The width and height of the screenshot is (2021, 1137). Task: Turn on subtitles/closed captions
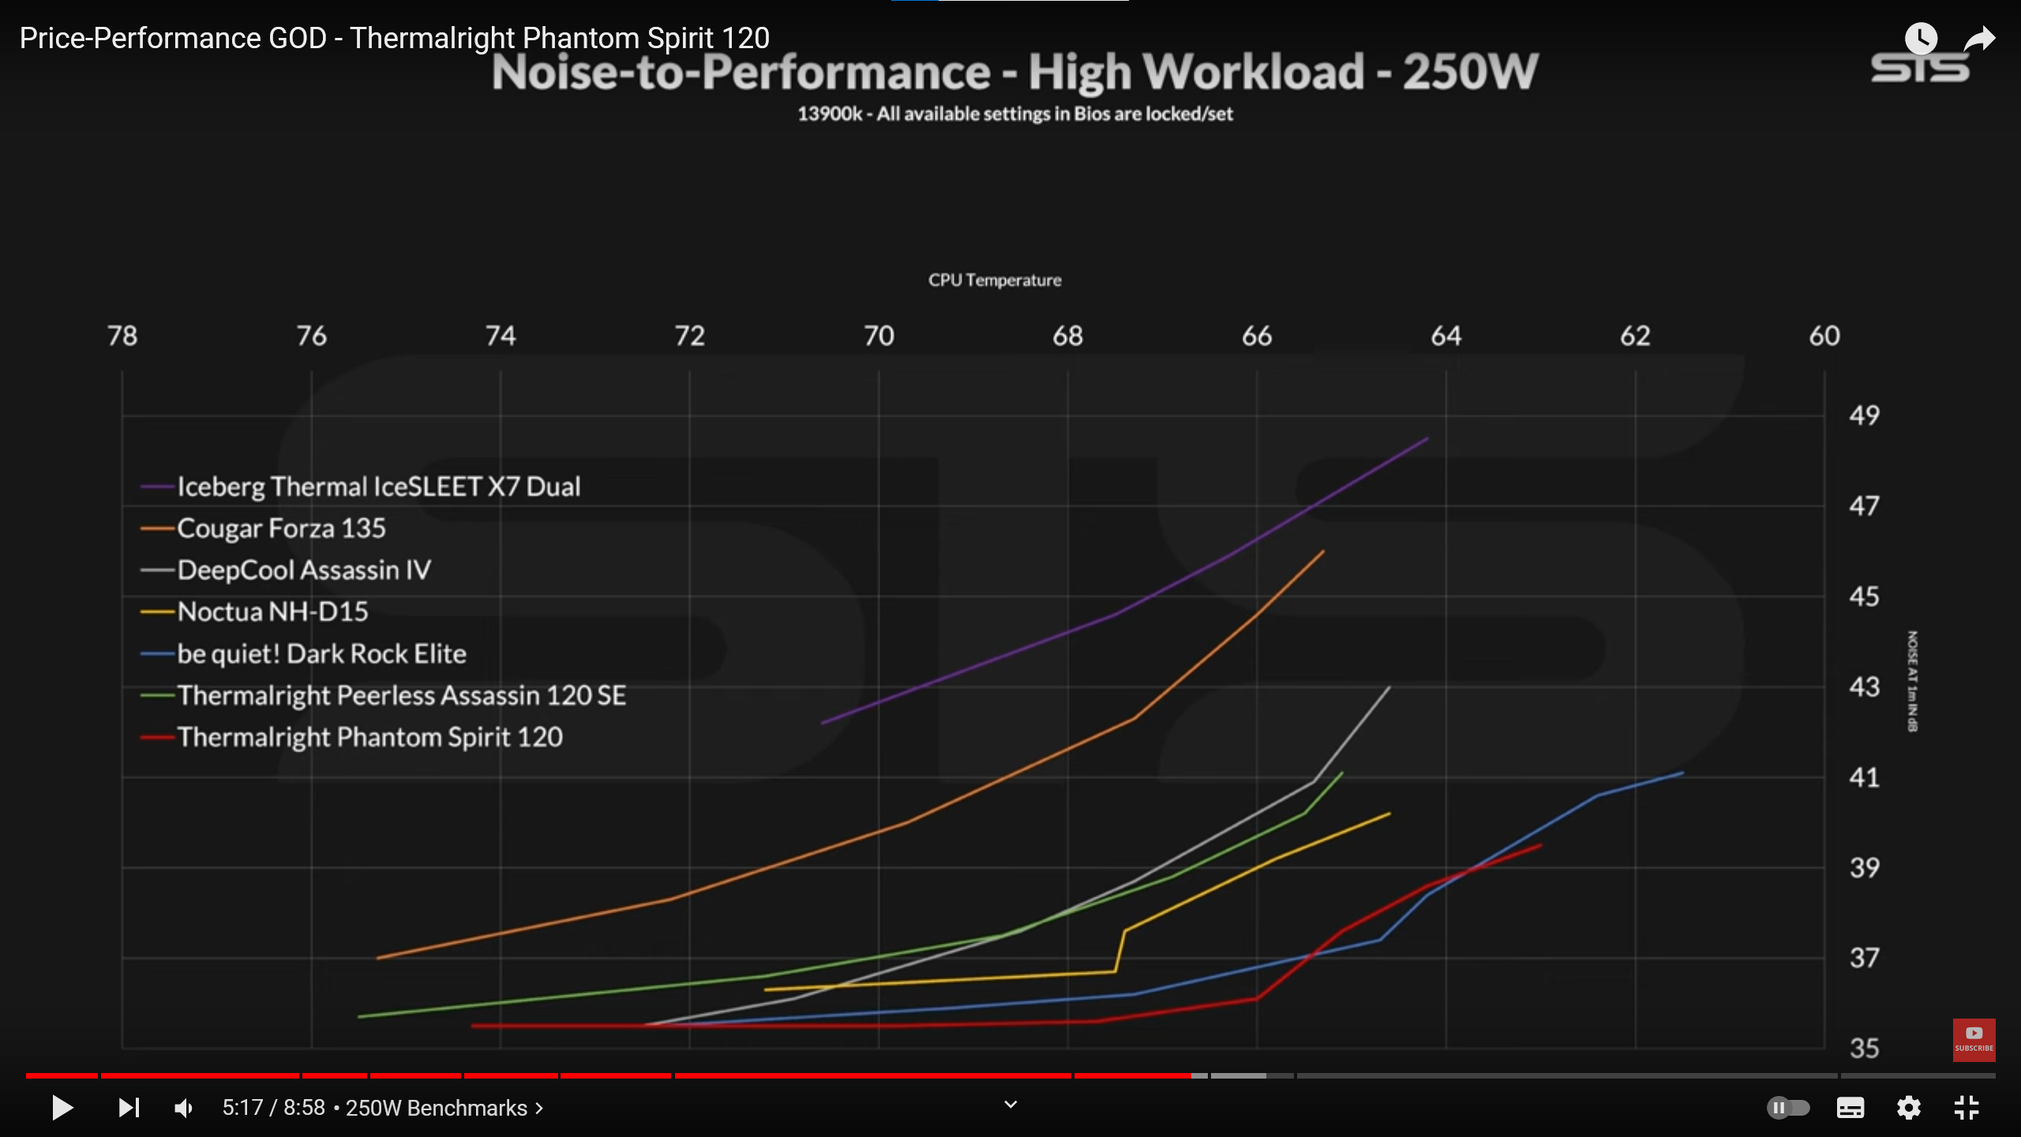(x=1850, y=1108)
